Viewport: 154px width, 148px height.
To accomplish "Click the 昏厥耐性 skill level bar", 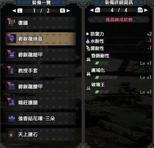I will pyautogui.click(x=102, y=63).
